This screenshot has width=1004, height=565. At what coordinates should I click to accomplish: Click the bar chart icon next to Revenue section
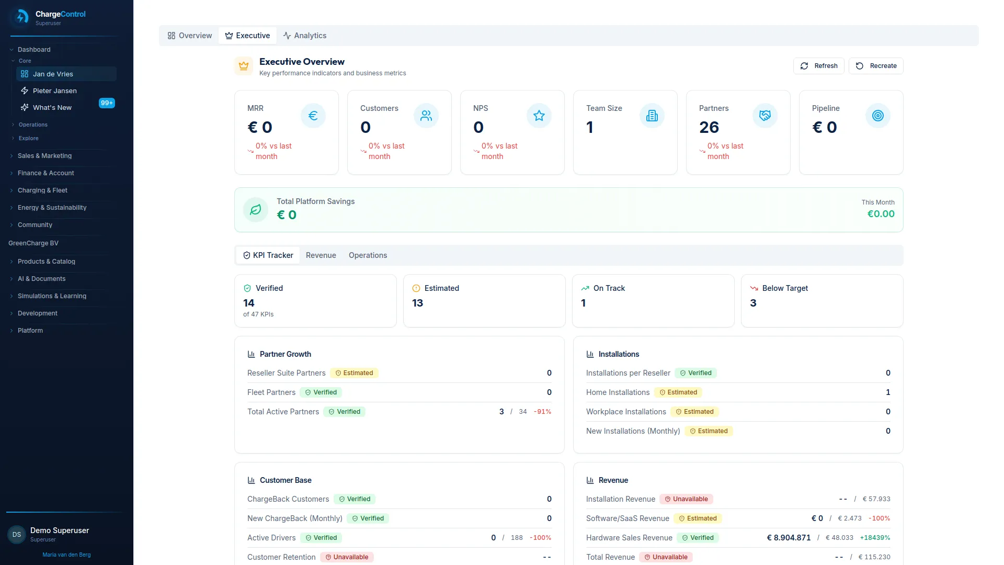click(x=590, y=480)
